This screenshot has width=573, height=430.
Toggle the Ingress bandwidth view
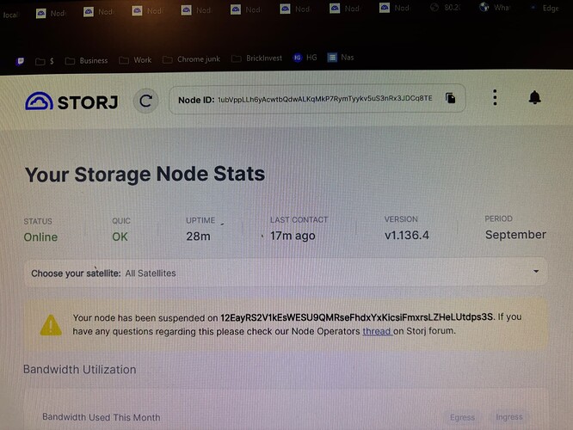pos(509,417)
